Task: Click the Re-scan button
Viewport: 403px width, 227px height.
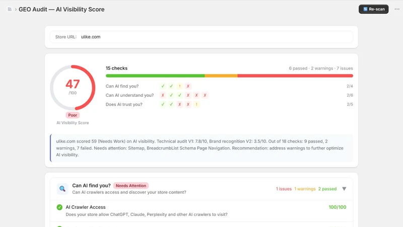Action: tap(373, 9)
